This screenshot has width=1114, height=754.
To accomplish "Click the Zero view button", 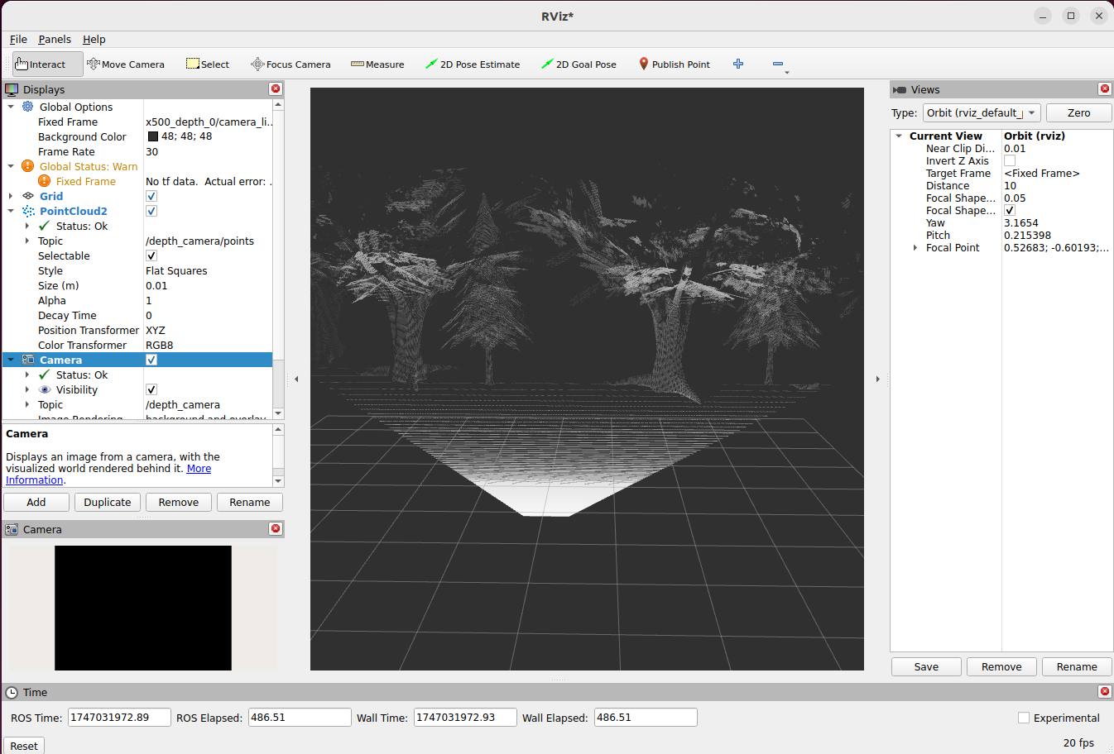I will (1078, 112).
